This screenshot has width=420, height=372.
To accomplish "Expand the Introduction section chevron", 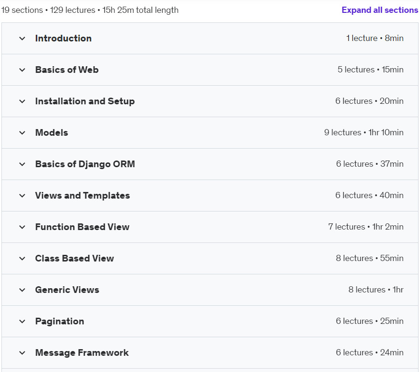I will pyautogui.click(x=22, y=39).
